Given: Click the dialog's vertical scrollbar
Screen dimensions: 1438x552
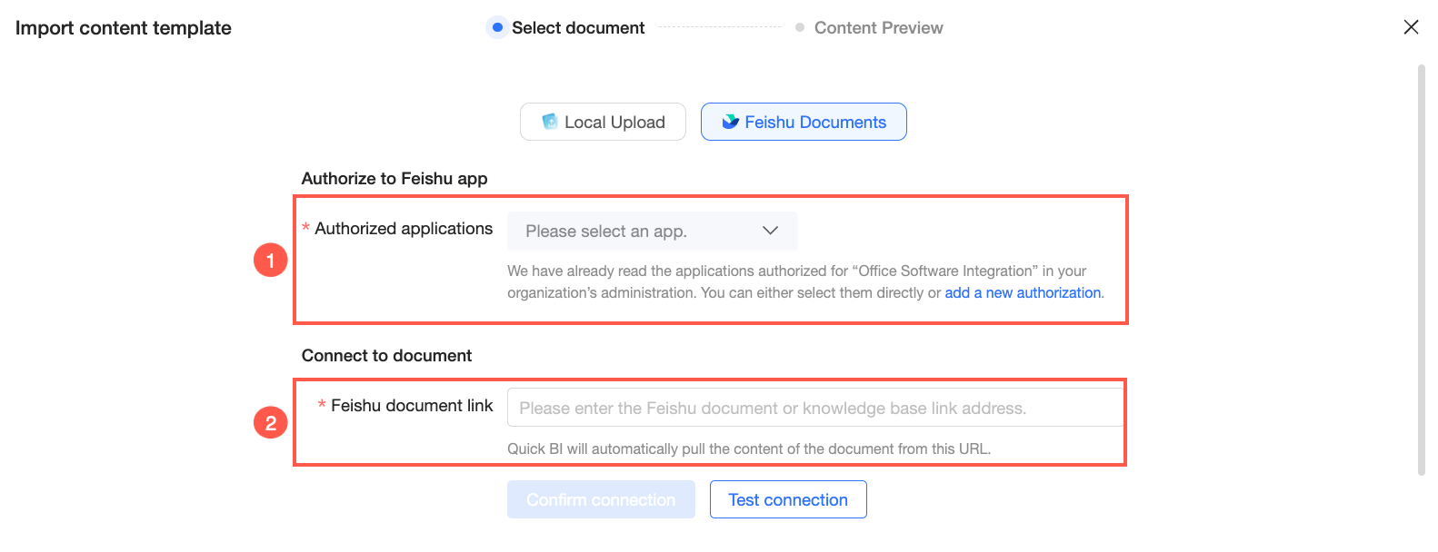Looking at the screenshot, I should tap(1422, 269).
